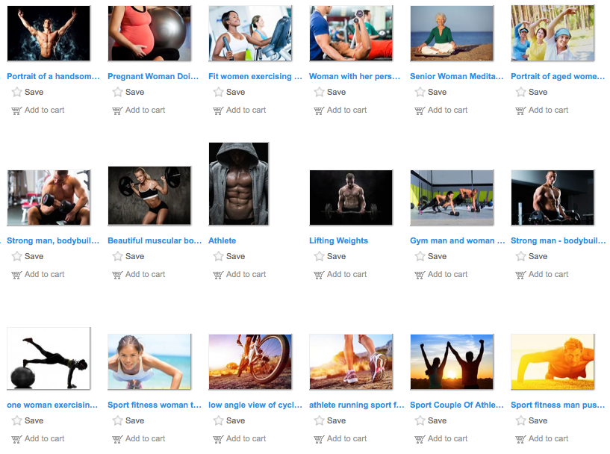Screen dimensions: 610x454
Task: Star the Portrait of aged women image
Action: click(520, 92)
